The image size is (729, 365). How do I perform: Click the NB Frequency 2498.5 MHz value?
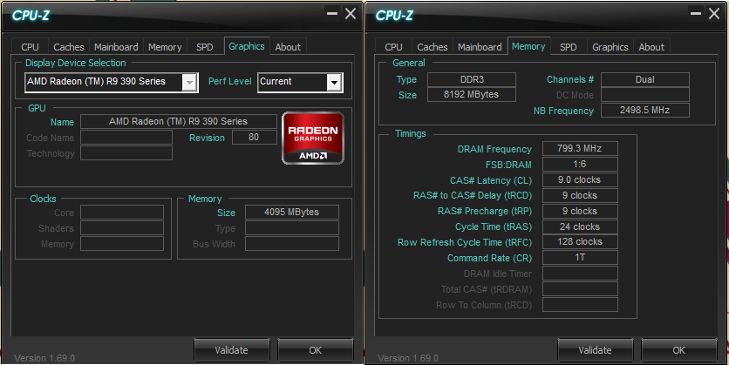pos(645,110)
